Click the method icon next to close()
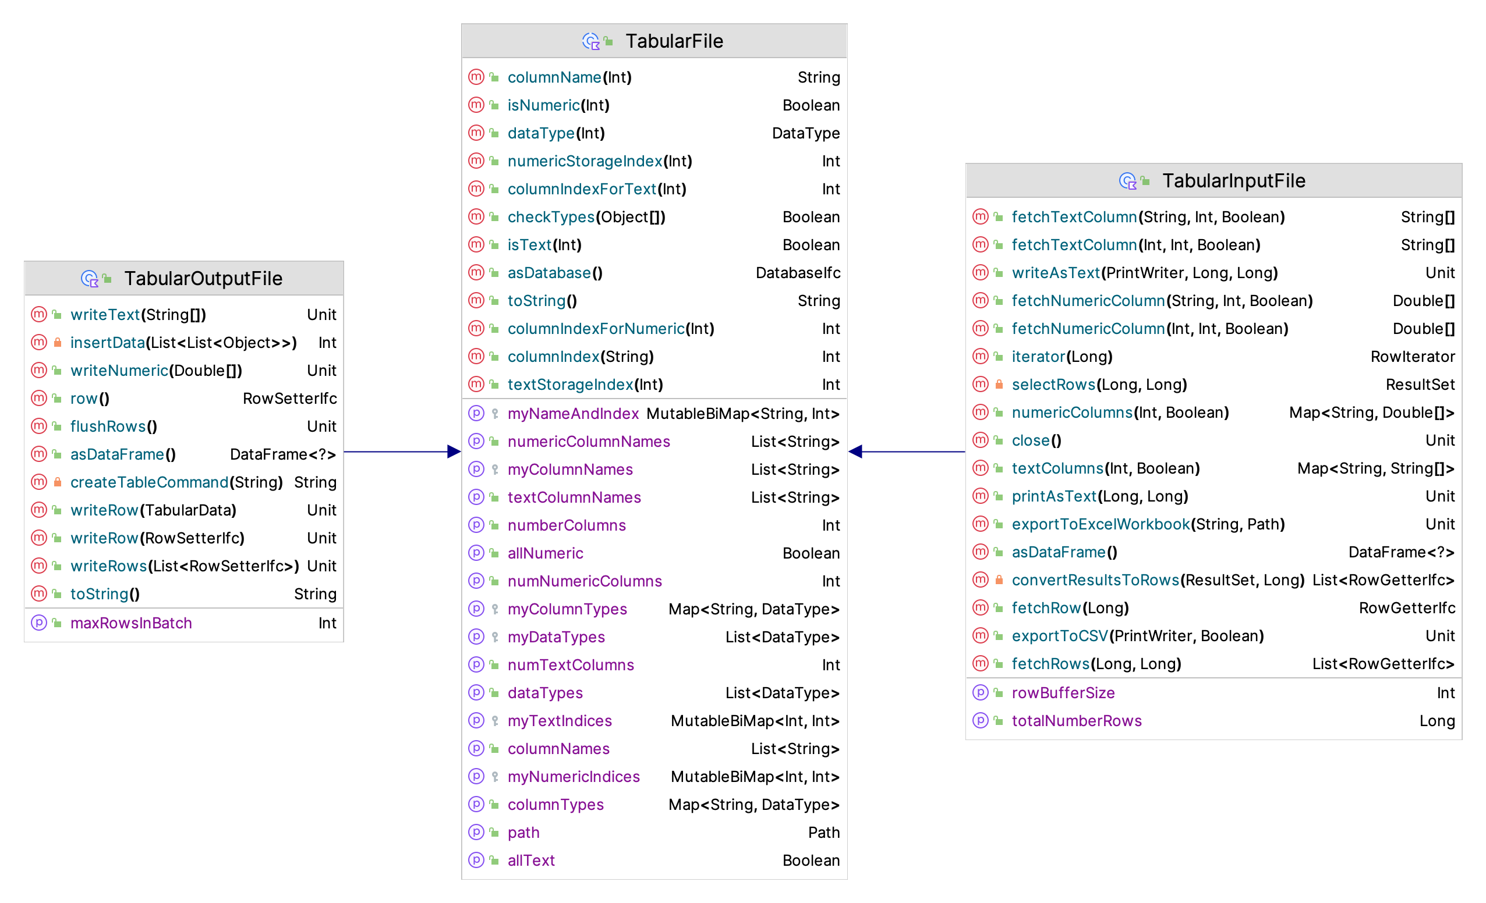Screen dimensions: 1486x903 (x=980, y=440)
